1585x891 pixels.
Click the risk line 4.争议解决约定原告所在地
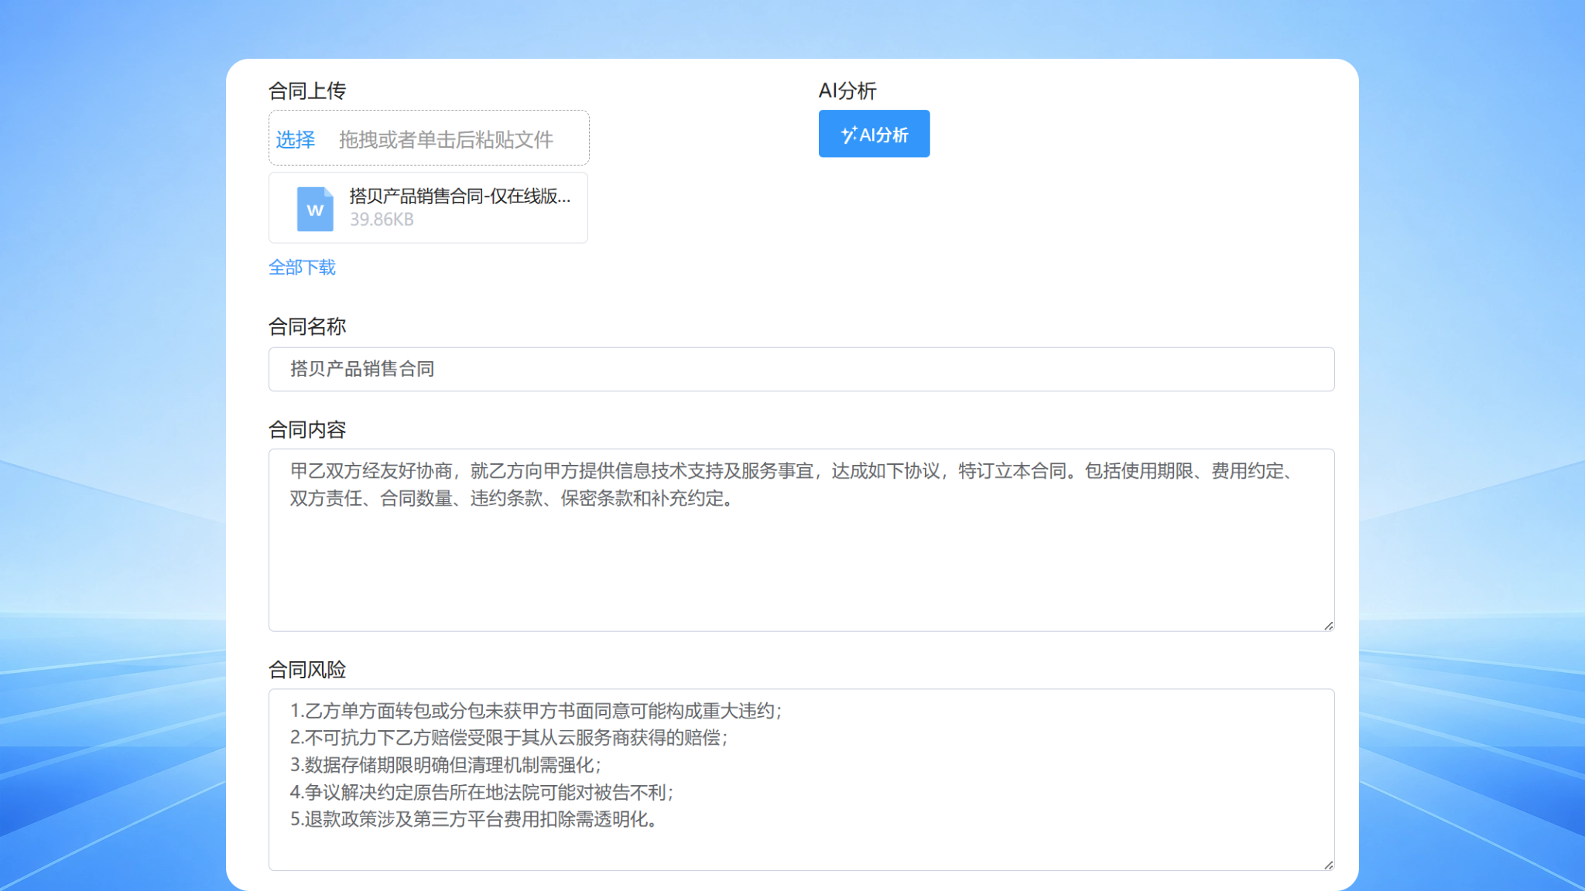tap(482, 792)
